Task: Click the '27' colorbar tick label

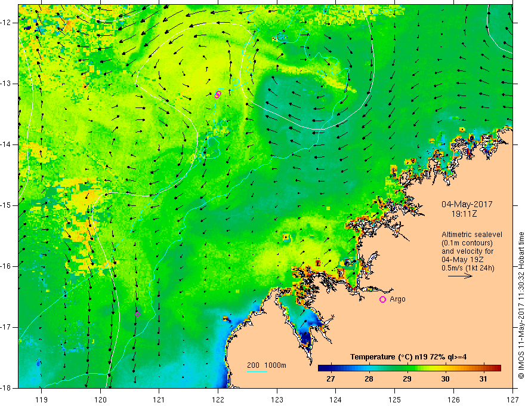Action: pos(331,379)
